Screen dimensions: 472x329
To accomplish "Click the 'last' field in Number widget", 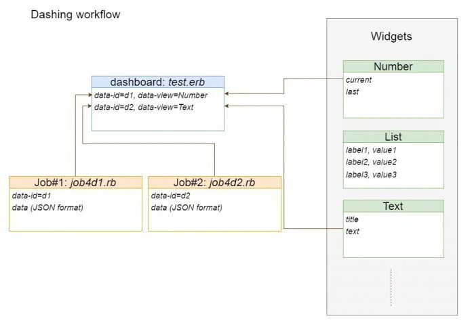I will 352,91.
